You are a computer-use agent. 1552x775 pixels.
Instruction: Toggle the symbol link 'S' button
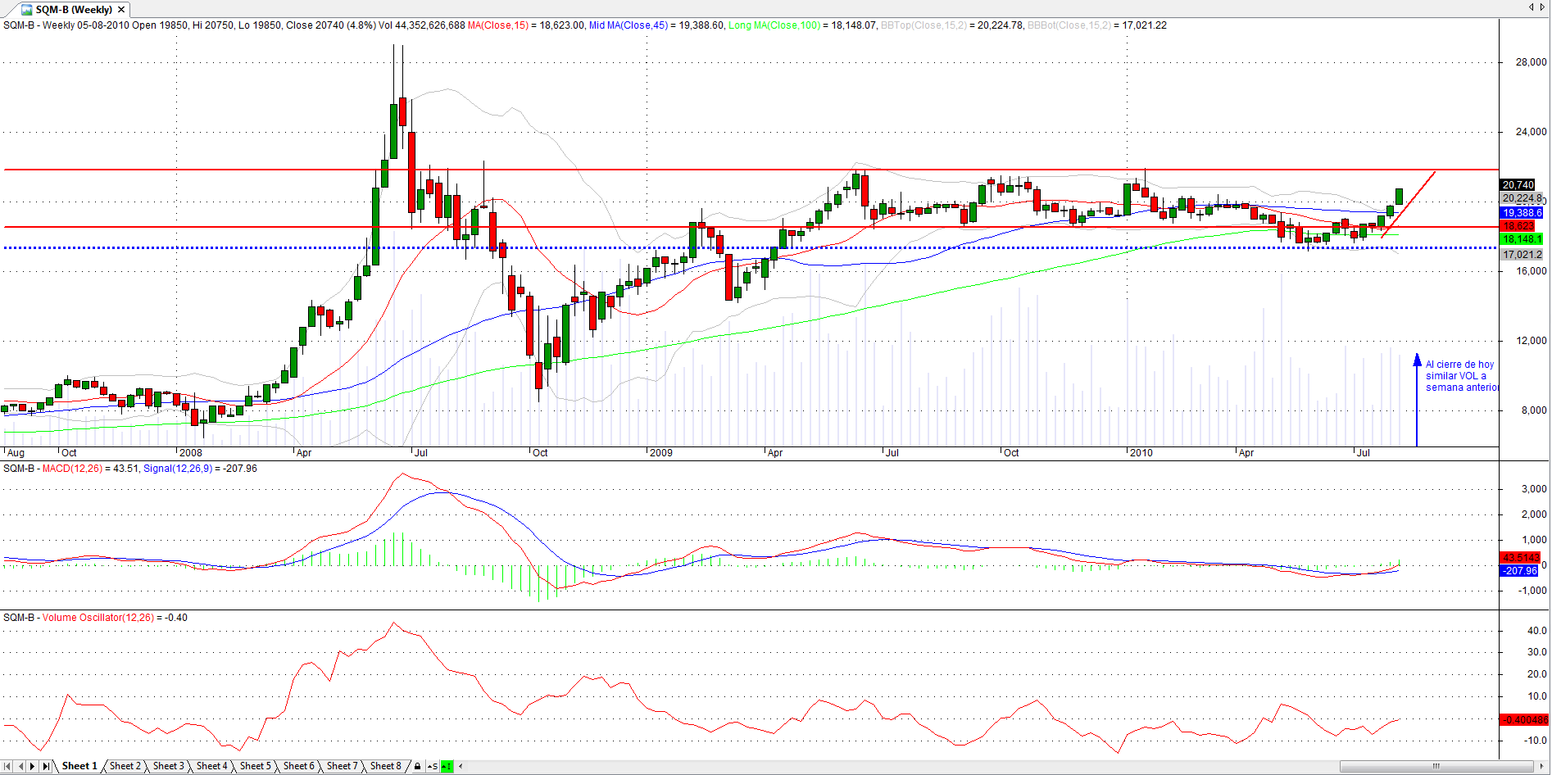(433, 767)
